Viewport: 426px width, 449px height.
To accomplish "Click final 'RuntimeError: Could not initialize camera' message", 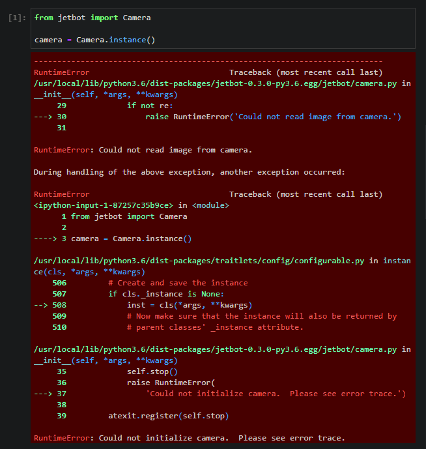I will (x=190, y=438).
